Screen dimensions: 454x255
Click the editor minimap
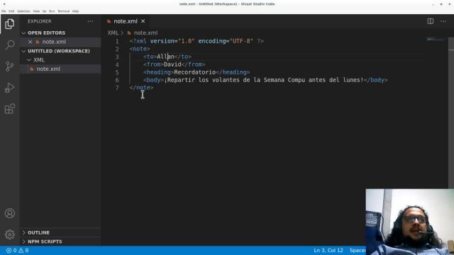point(436,40)
